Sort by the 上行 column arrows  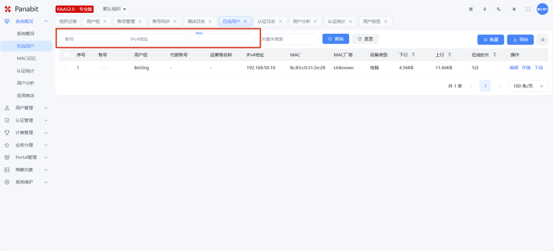(x=450, y=55)
